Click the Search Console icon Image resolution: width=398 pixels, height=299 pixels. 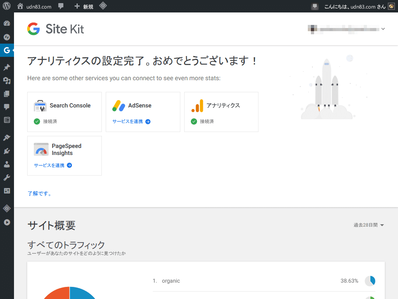coord(40,106)
